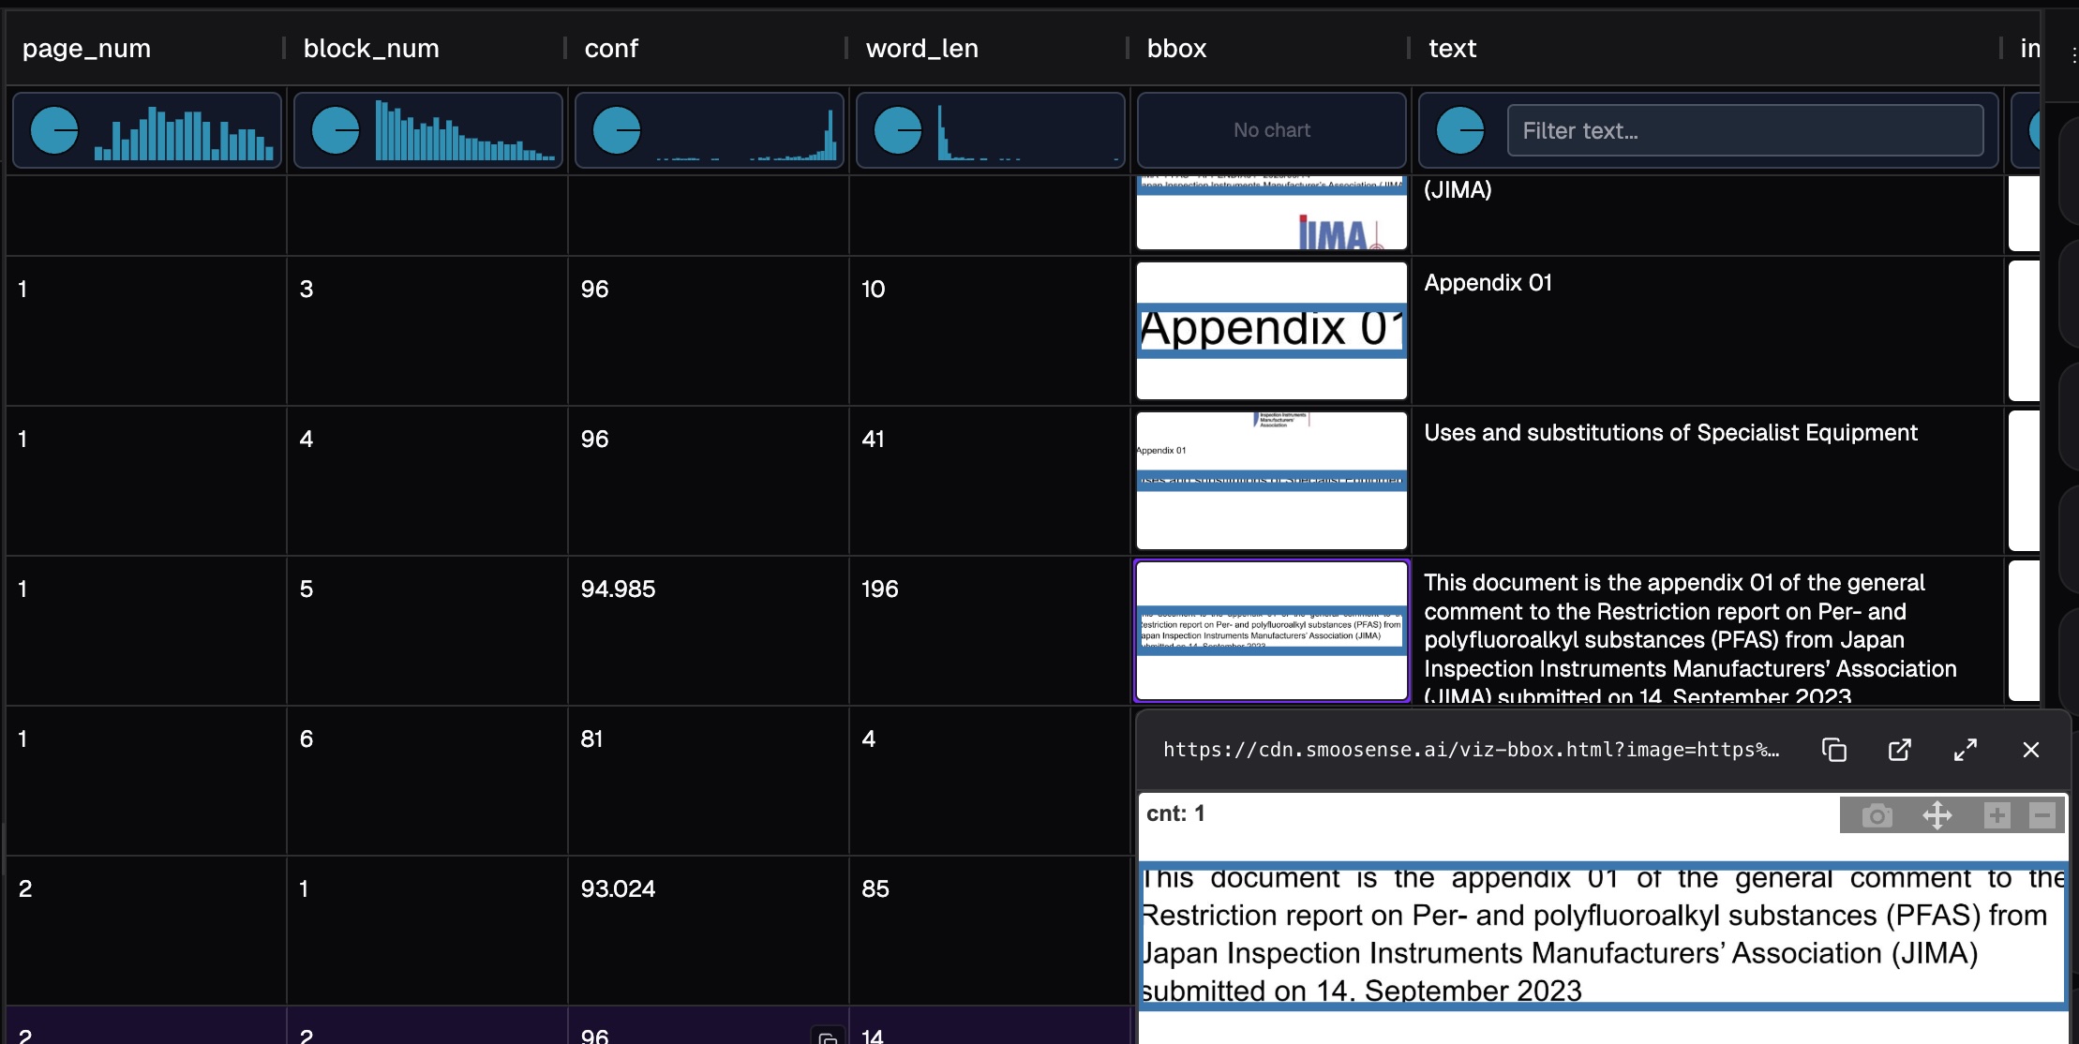Click the conf column pie chart icon
Image resolution: width=2079 pixels, height=1044 pixels.
tap(617, 130)
